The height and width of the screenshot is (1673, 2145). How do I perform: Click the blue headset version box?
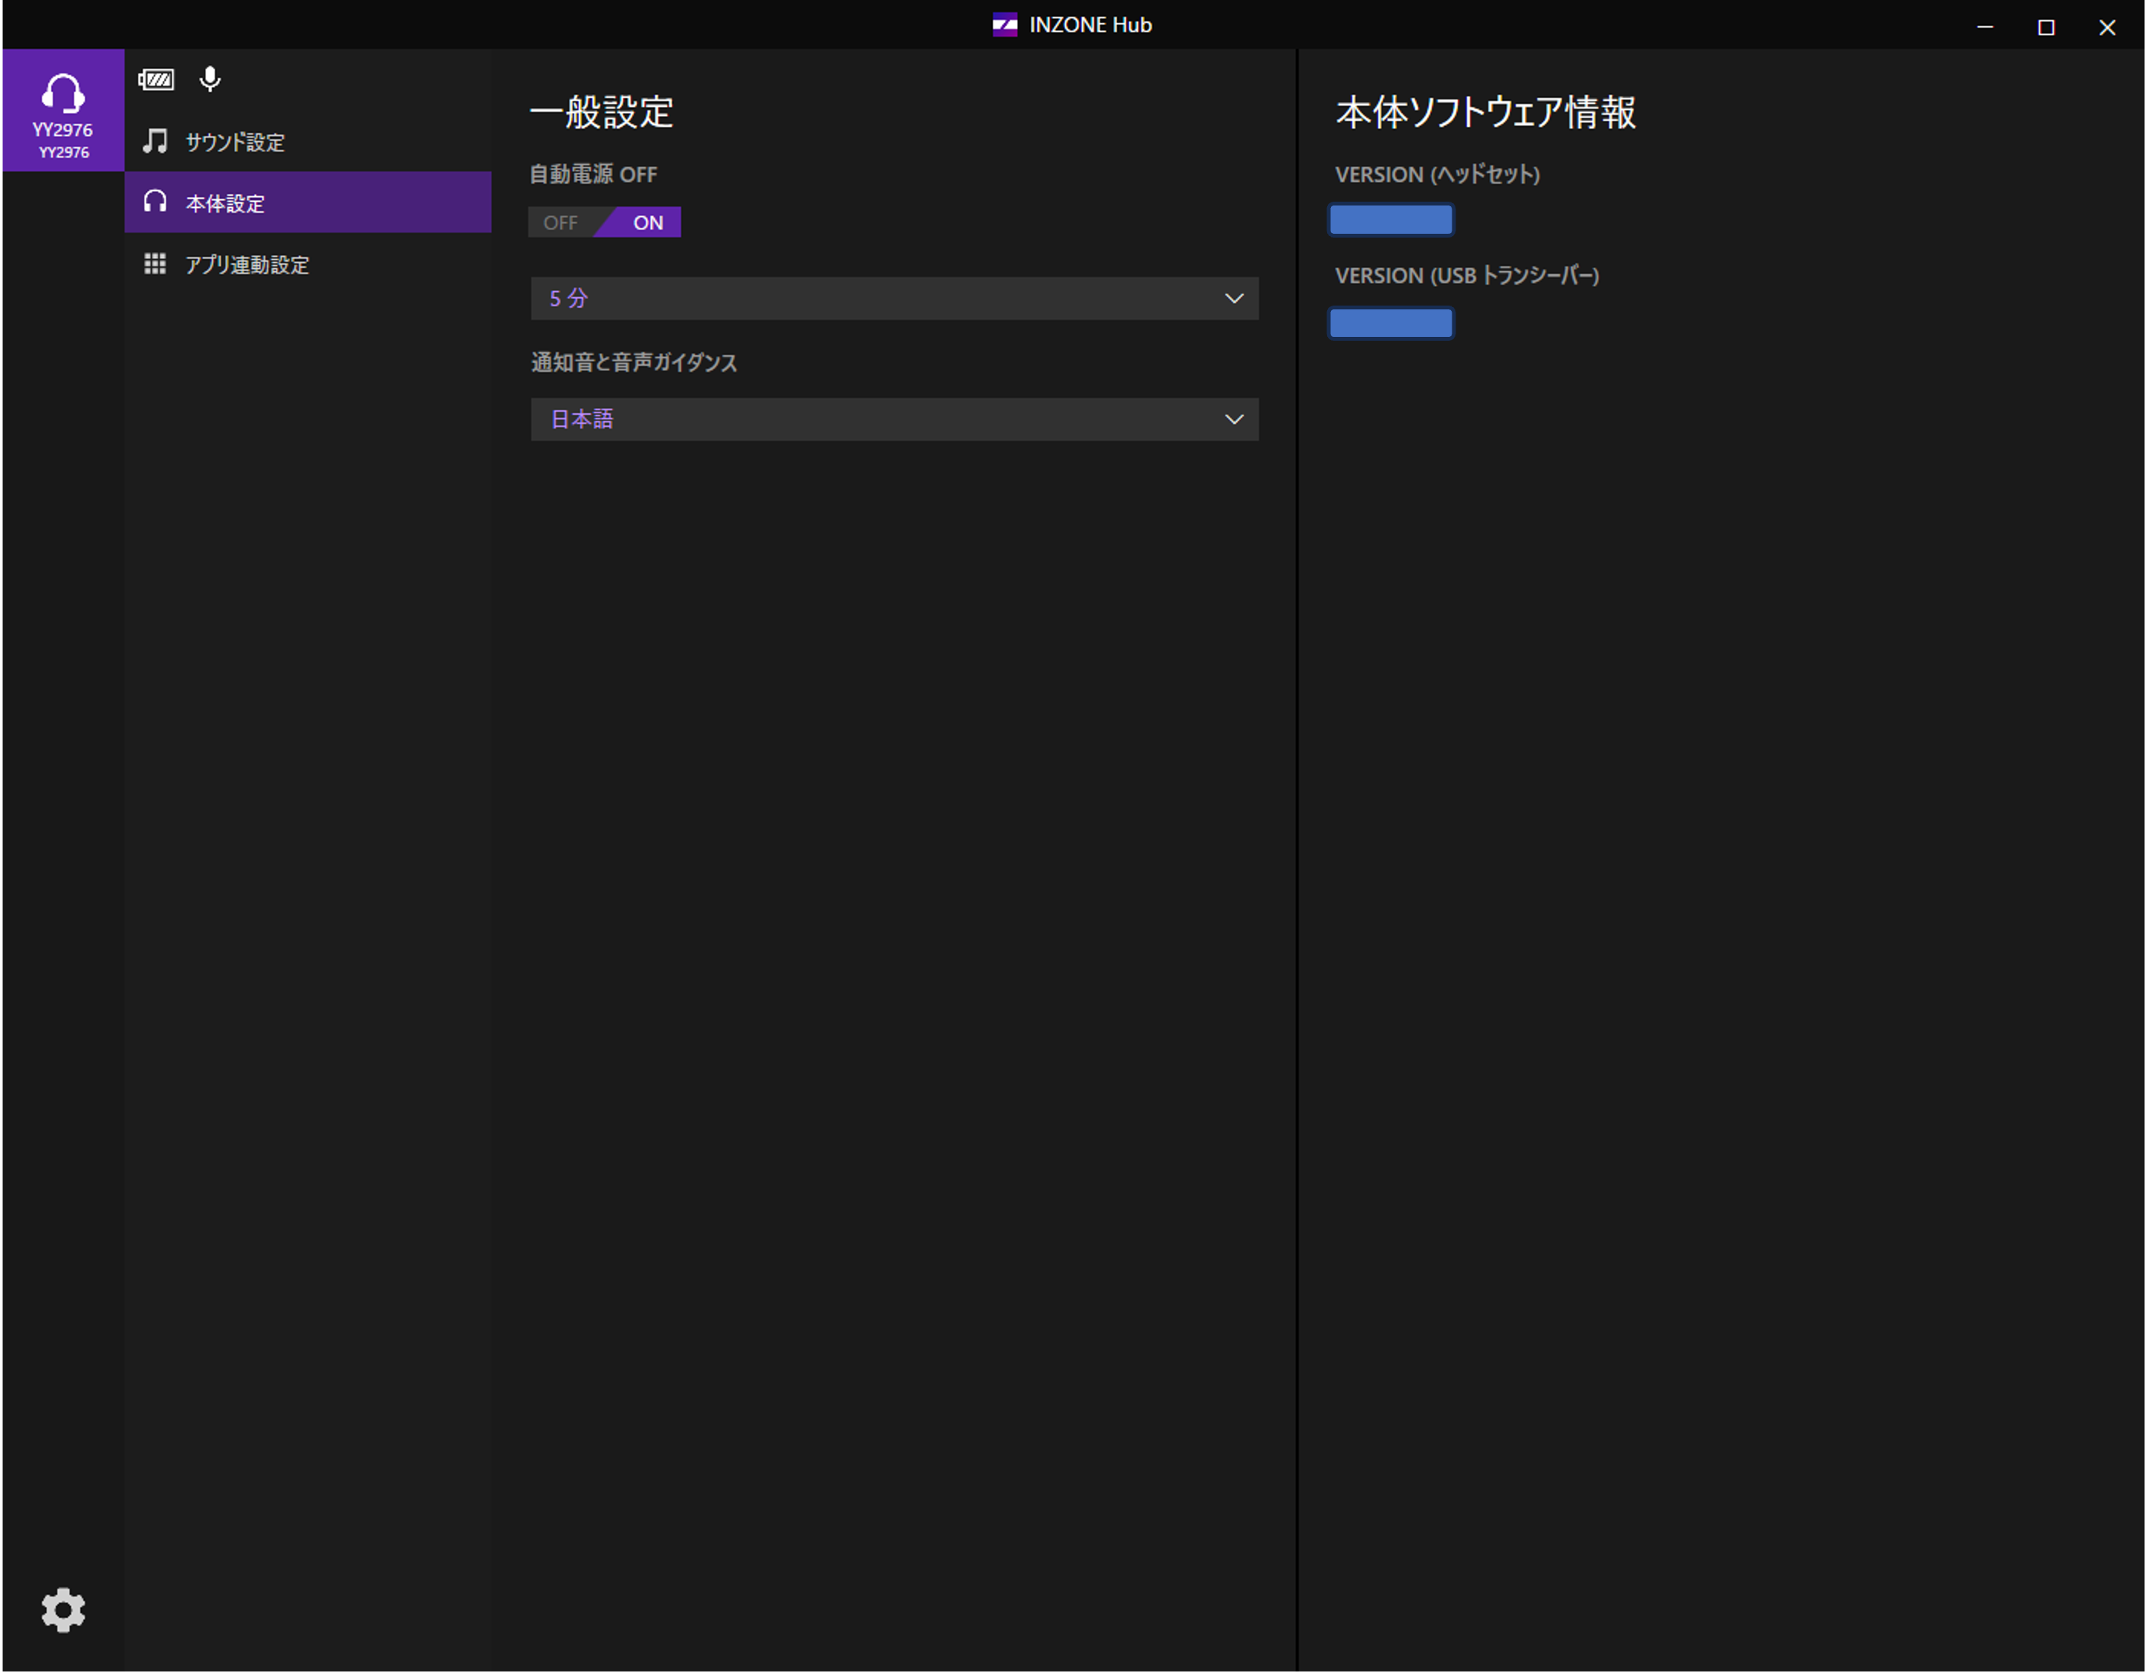pos(1391,220)
